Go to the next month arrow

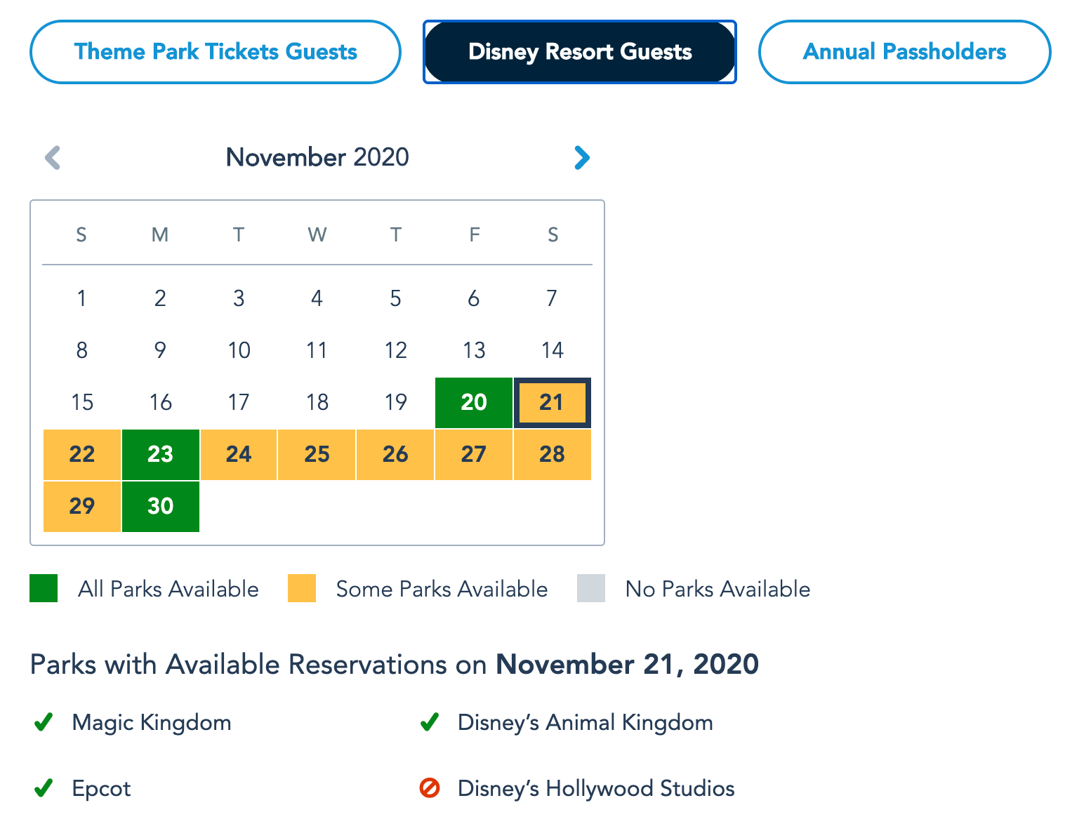pyautogui.click(x=581, y=157)
